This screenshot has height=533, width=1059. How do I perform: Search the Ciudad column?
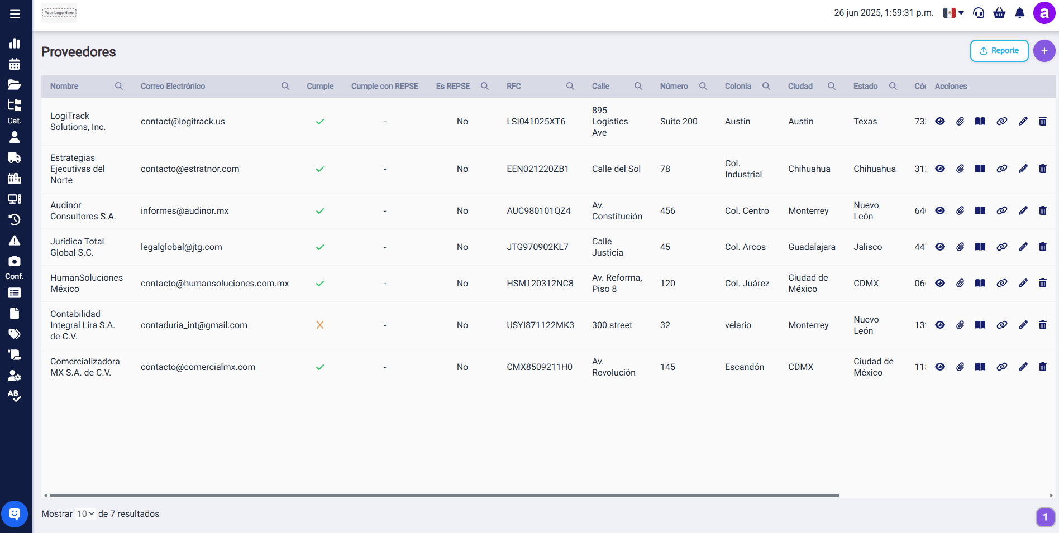832,86
